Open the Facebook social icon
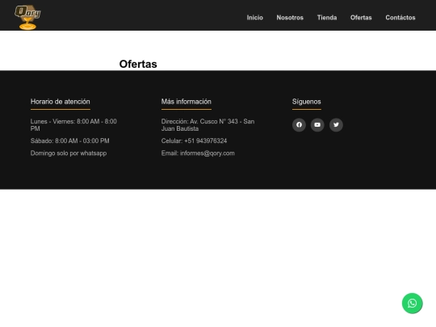The height and width of the screenshot is (327, 436). (x=299, y=125)
